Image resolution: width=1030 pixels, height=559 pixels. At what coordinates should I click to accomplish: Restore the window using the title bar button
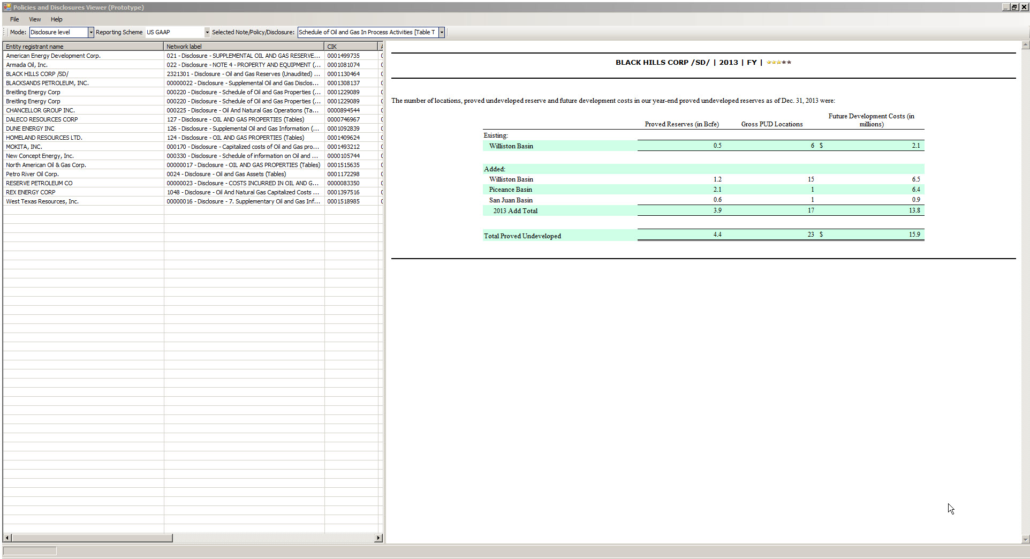[x=1015, y=7]
